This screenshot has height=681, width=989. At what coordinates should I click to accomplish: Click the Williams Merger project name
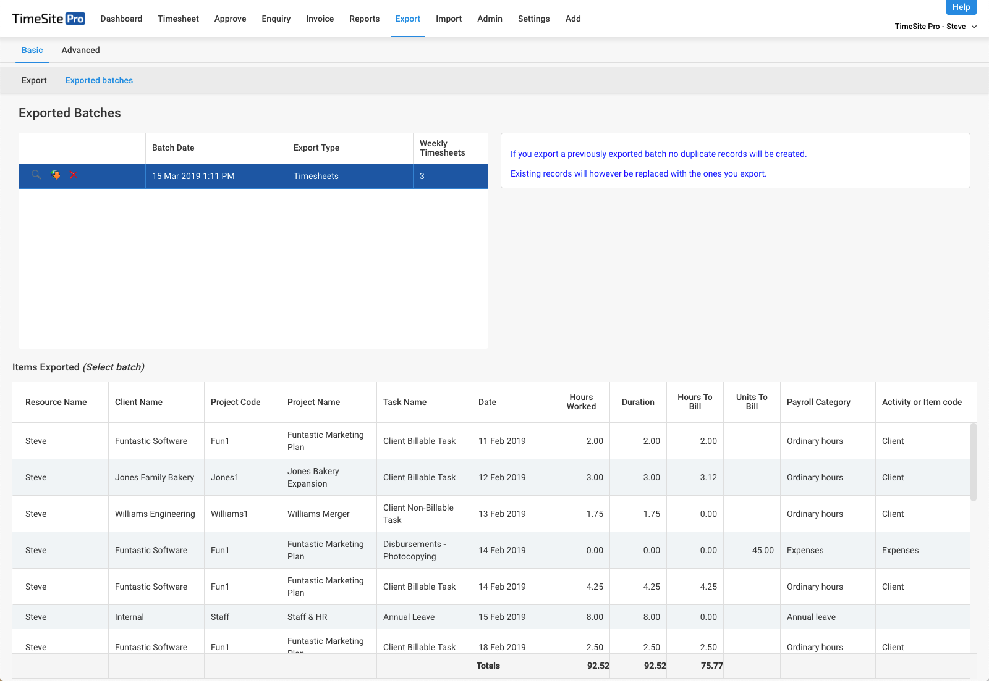318,514
